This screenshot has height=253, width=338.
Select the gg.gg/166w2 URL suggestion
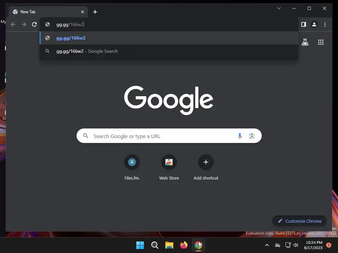[x=169, y=38]
